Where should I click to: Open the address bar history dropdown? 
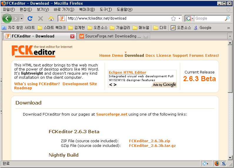[x=179, y=18]
